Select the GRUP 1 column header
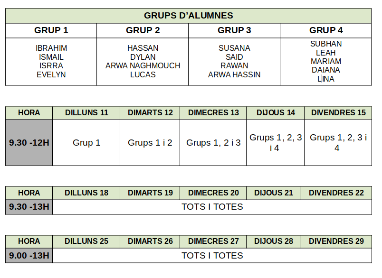382x278 pixels. point(51,30)
